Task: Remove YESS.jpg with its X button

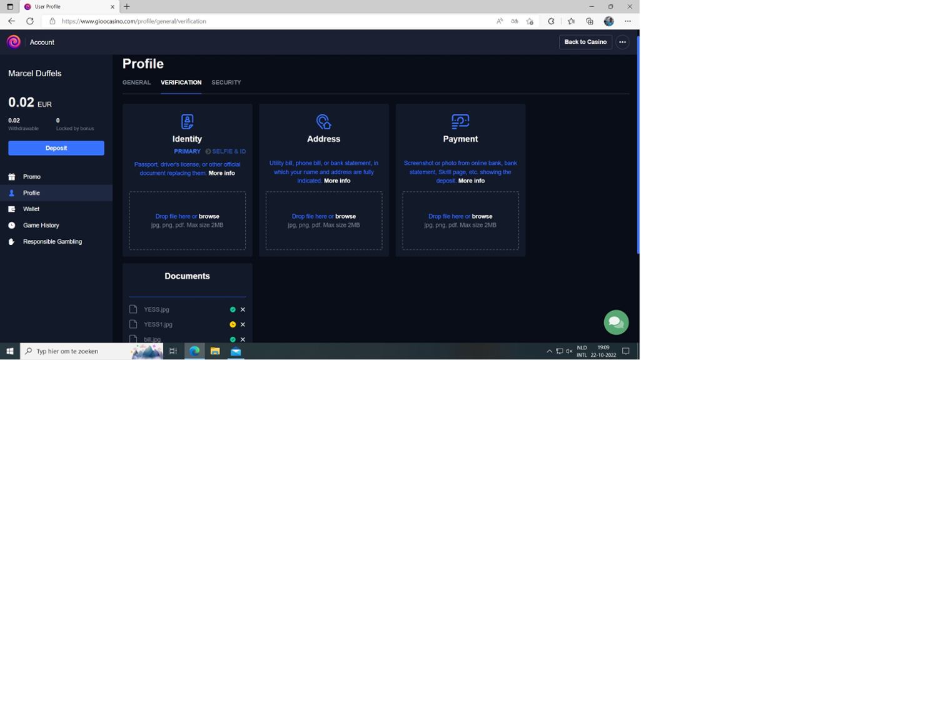Action: [243, 309]
